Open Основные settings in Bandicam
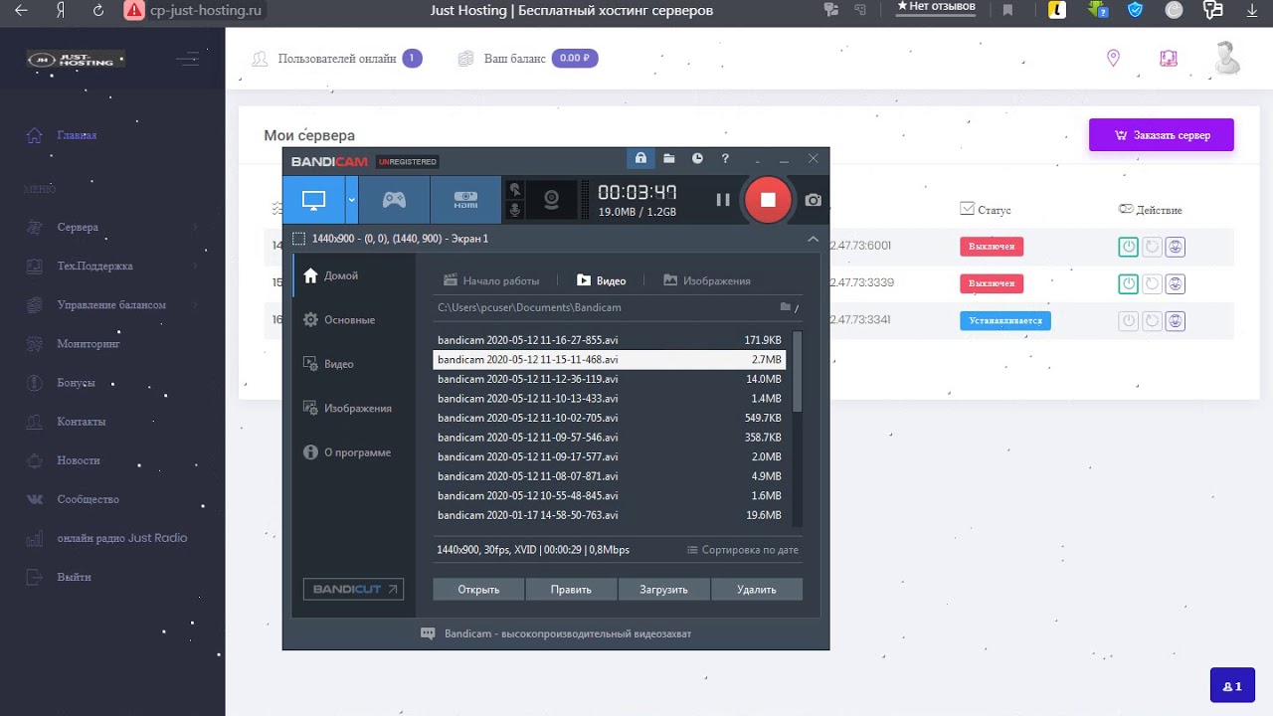Image resolution: width=1273 pixels, height=716 pixels. [339, 320]
